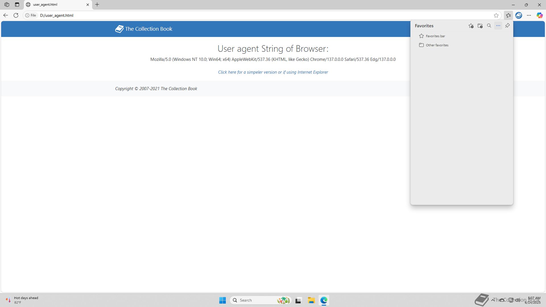This screenshot has width=546, height=307.
Task: Star this page in the address bar
Action: click(496, 15)
